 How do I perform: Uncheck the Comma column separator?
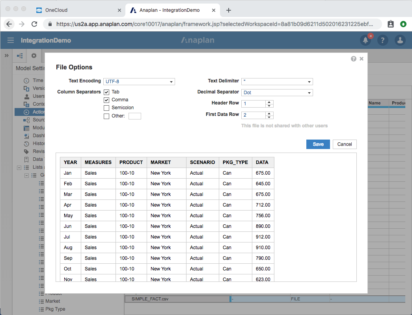point(106,100)
